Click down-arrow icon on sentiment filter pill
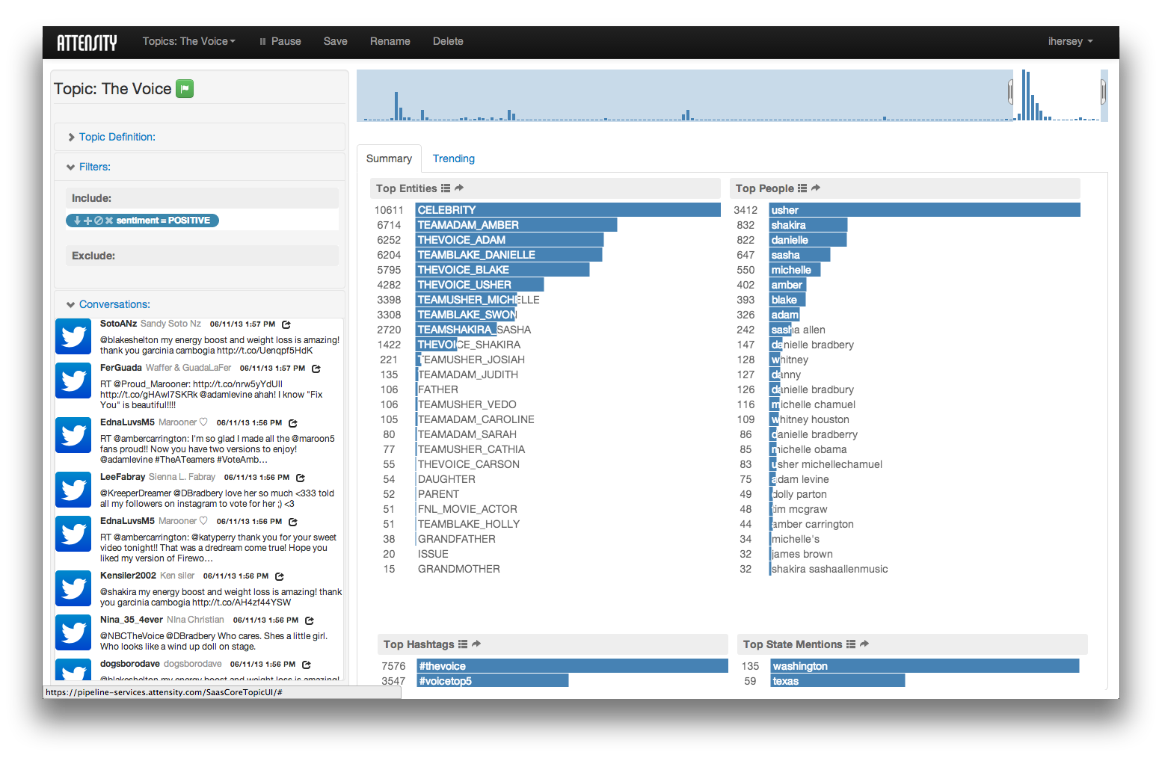Viewport: 1162px width, 758px height. point(77,221)
